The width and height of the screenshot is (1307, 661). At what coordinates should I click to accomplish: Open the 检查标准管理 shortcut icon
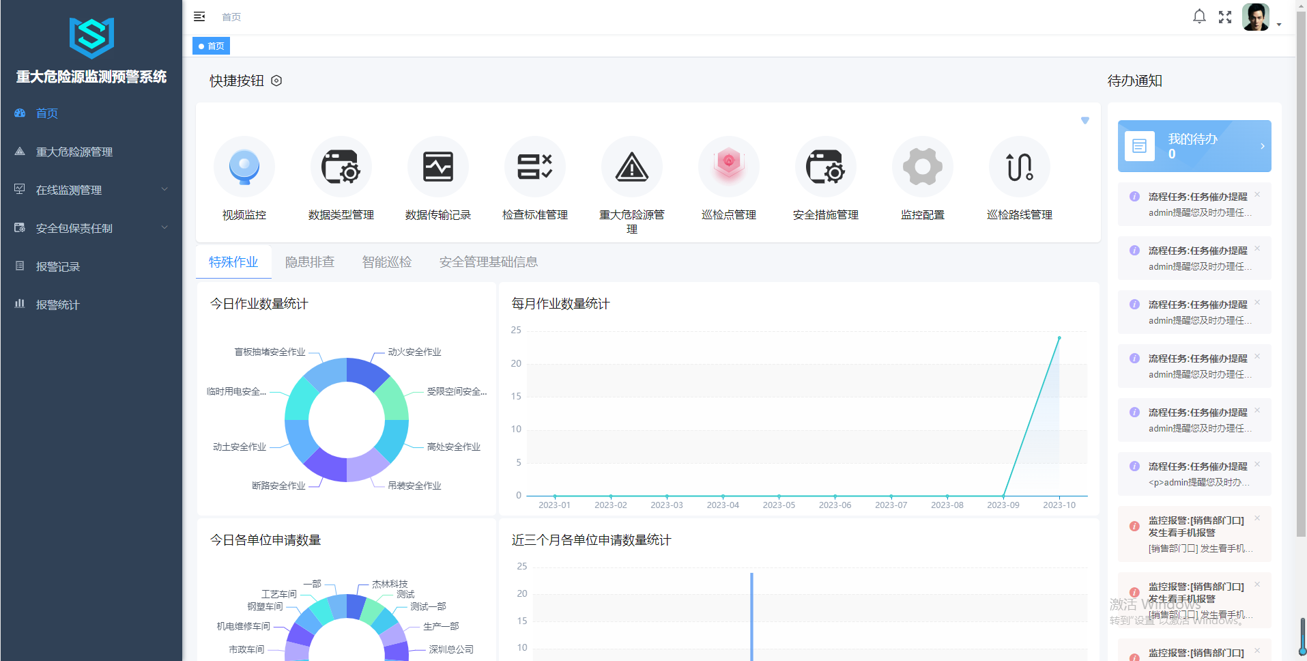[x=535, y=167]
